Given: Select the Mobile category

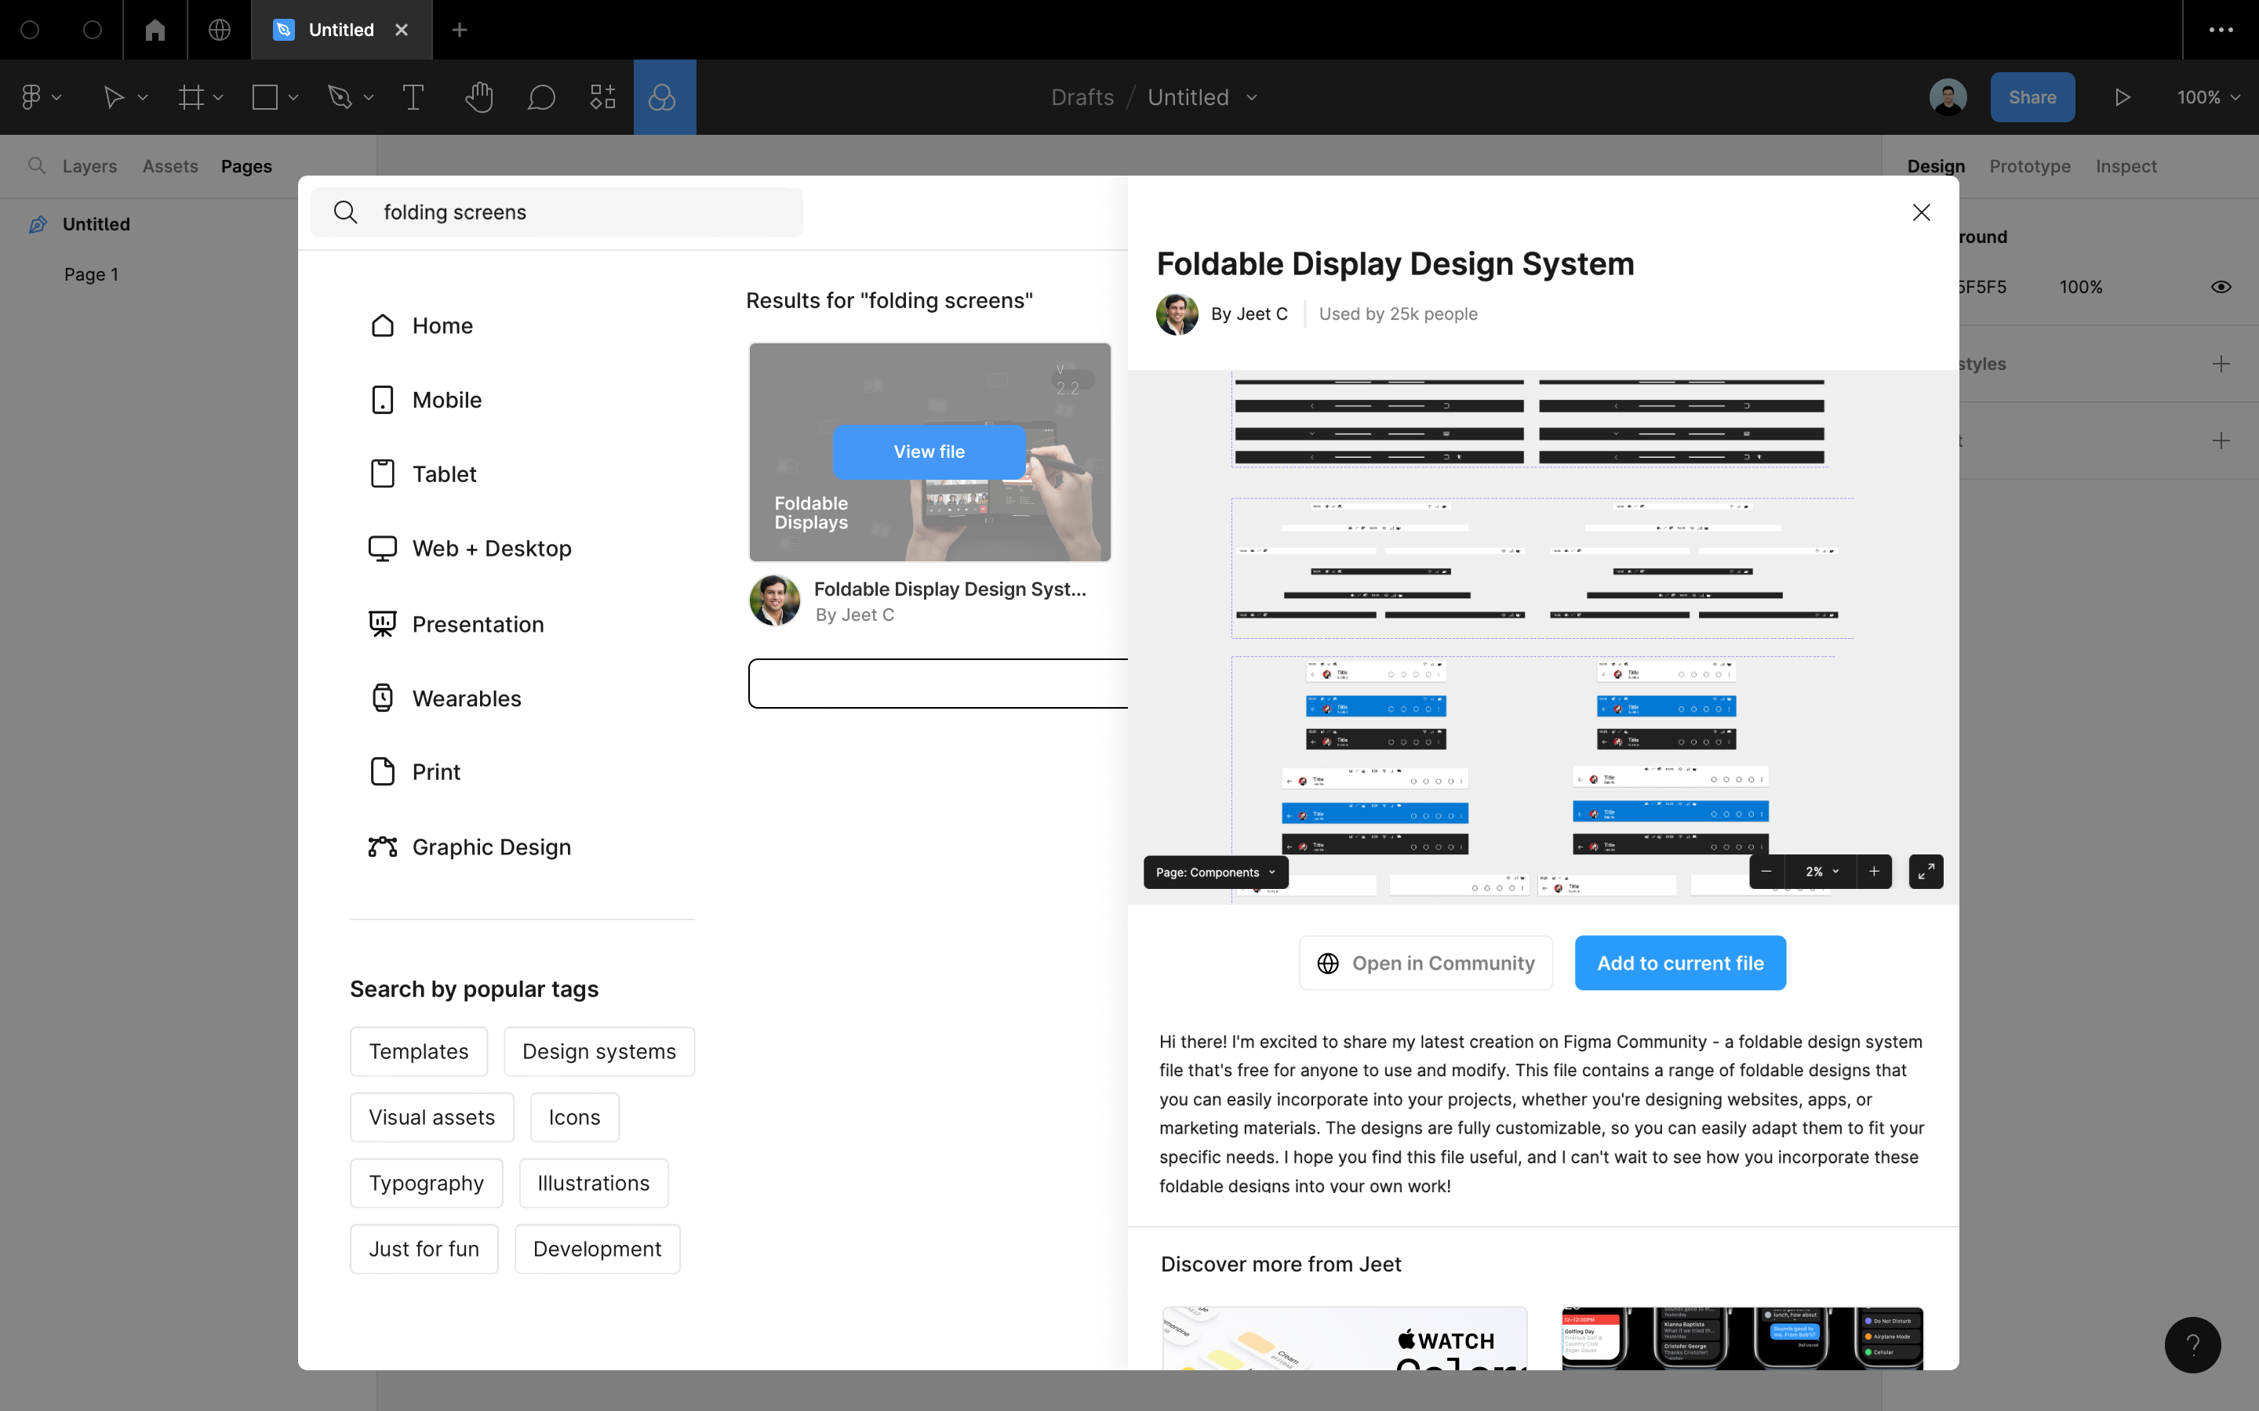Looking at the screenshot, I should click(x=426, y=400).
